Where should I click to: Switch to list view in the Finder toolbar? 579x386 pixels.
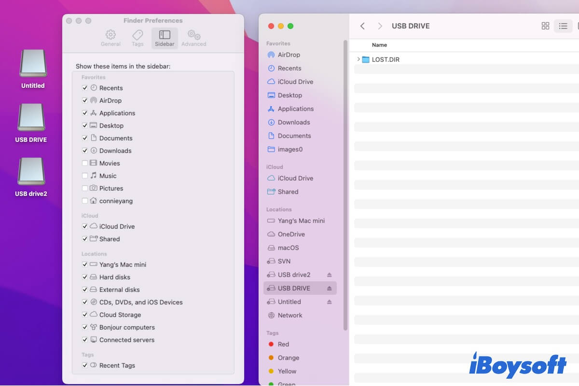(563, 26)
